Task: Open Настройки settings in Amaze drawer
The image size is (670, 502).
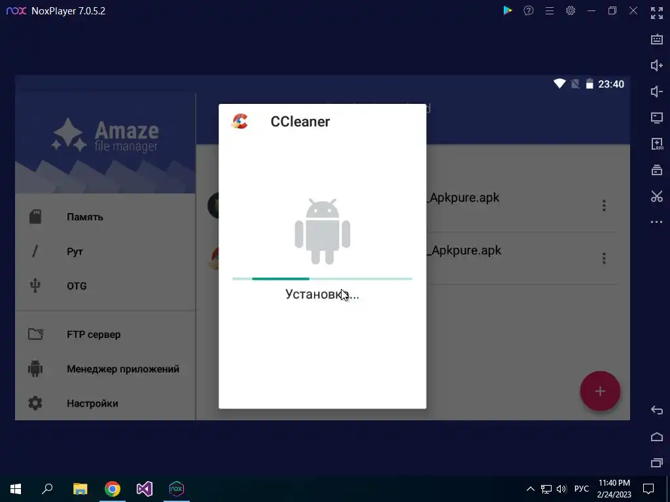Action: (105, 403)
